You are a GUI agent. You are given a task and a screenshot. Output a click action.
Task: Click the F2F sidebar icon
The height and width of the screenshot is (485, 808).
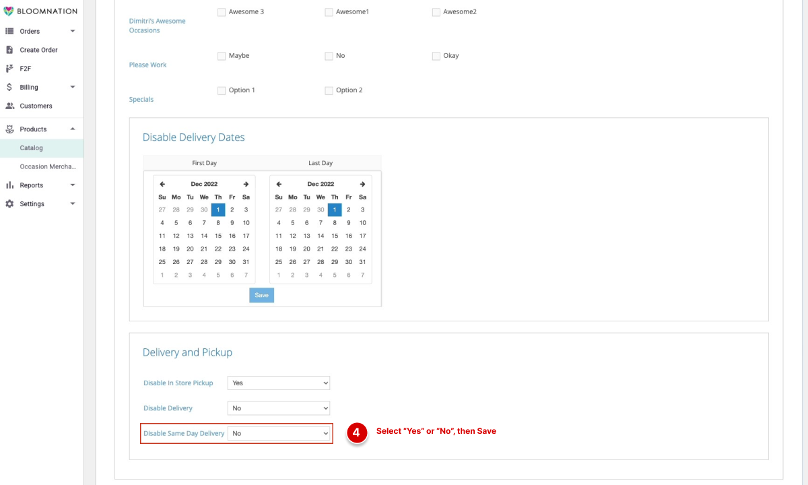tap(9, 69)
